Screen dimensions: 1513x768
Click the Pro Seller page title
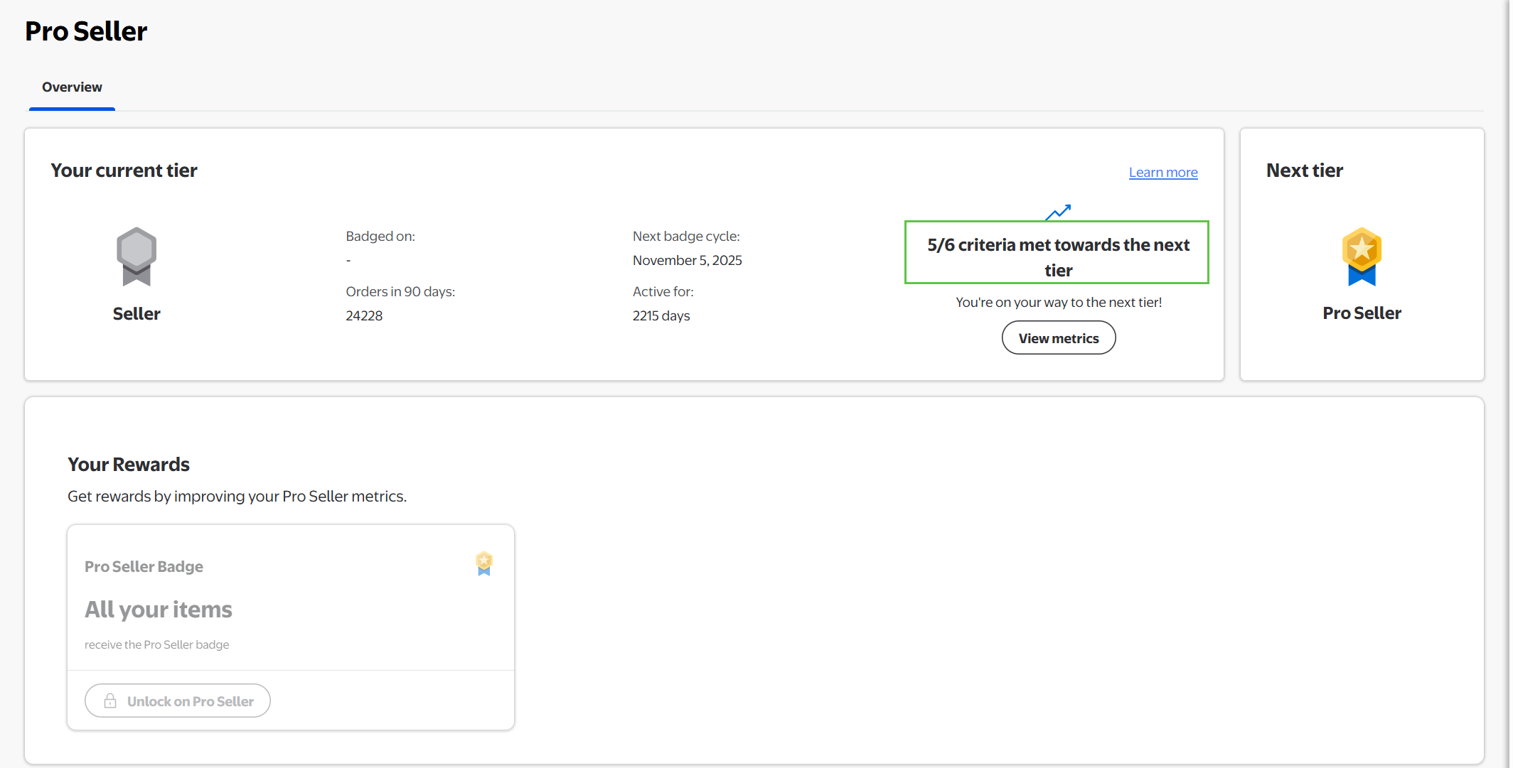(86, 31)
